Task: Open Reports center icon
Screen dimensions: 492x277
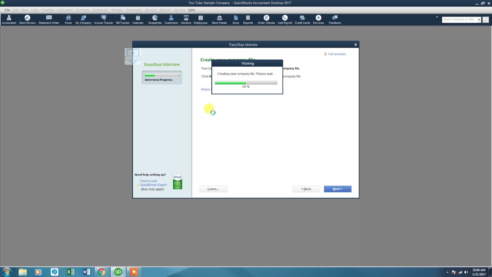Action: tap(248, 20)
